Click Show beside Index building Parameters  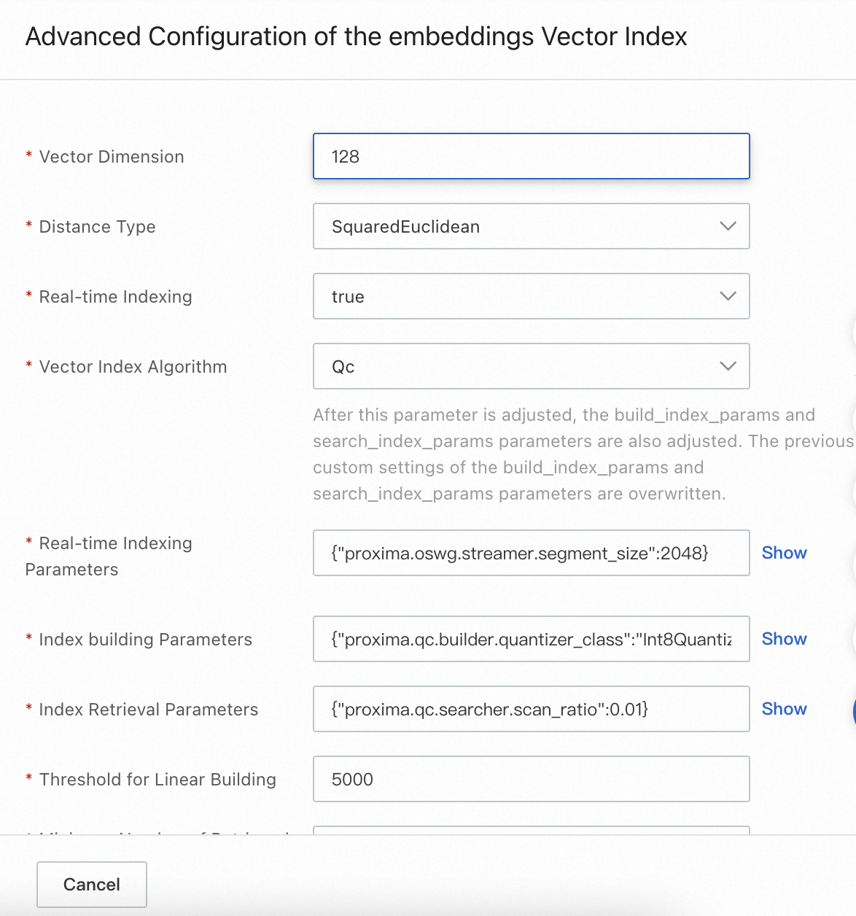pyautogui.click(x=784, y=639)
